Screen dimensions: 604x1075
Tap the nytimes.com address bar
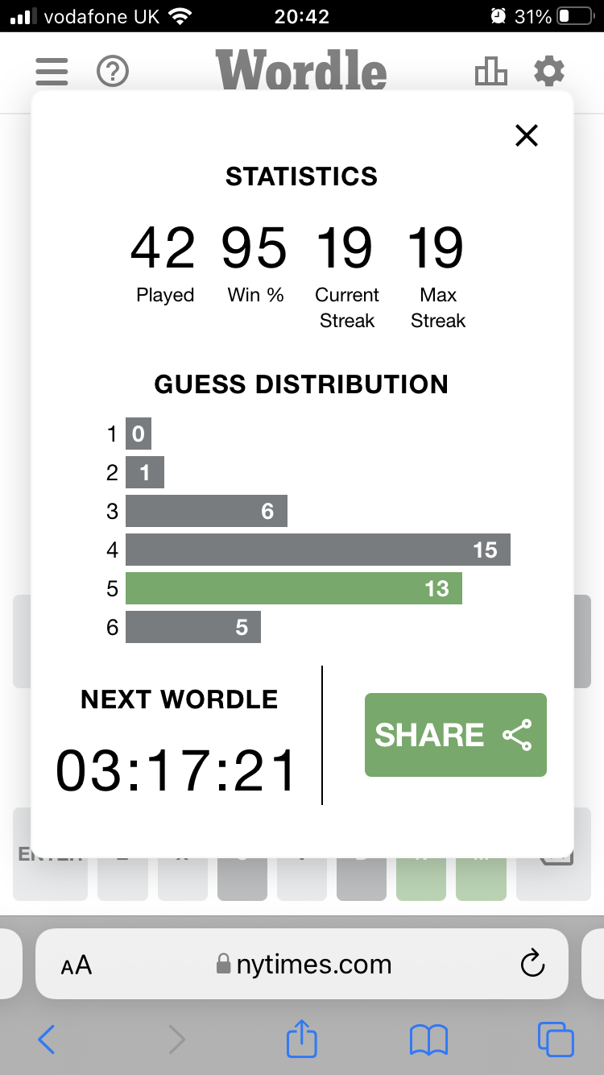(x=306, y=965)
